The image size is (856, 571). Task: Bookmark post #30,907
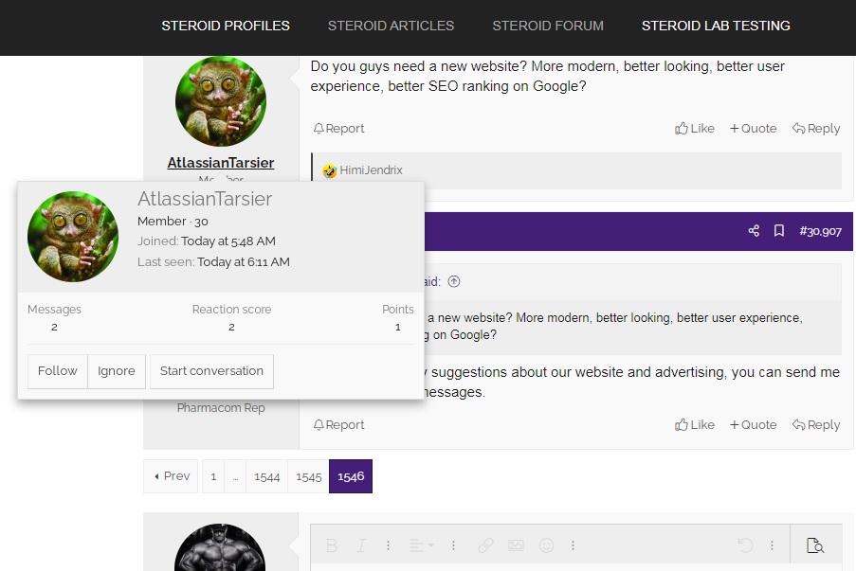coord(778,231)
